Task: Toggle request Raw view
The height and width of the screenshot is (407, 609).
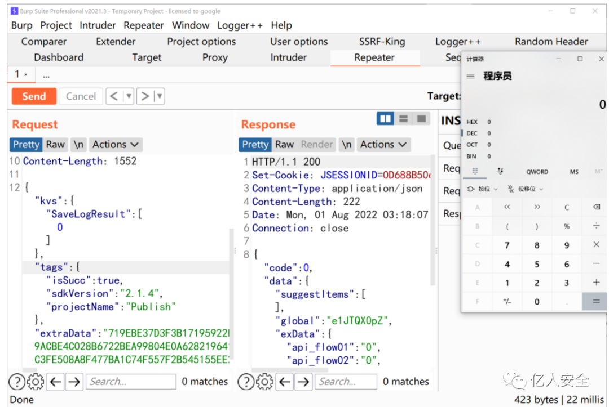Action: point(55,145)
